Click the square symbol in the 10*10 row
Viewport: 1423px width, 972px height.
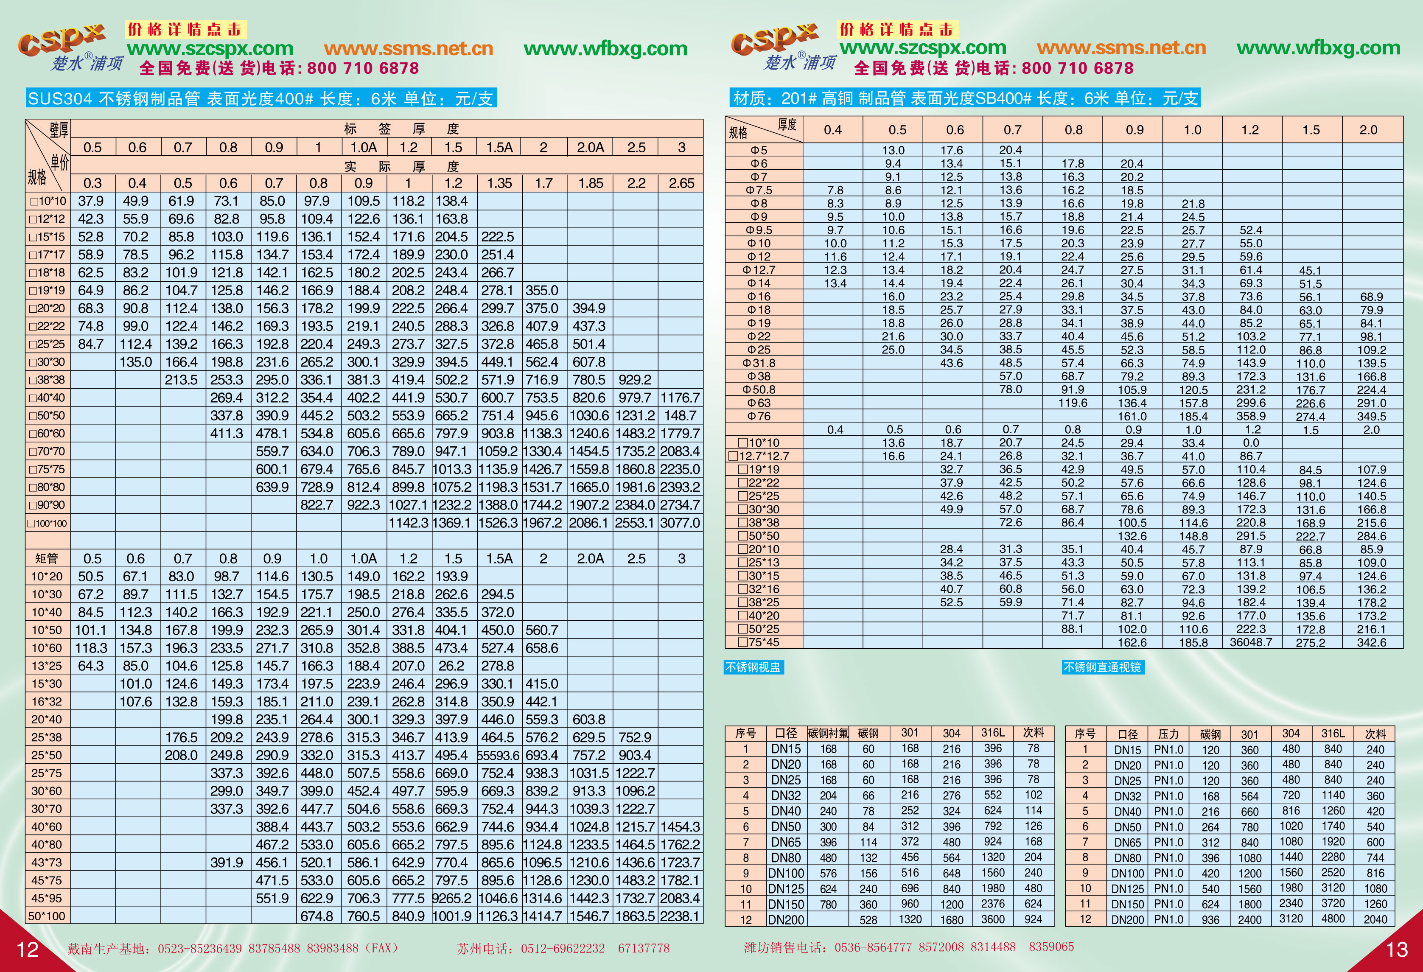tap(34, 202)
